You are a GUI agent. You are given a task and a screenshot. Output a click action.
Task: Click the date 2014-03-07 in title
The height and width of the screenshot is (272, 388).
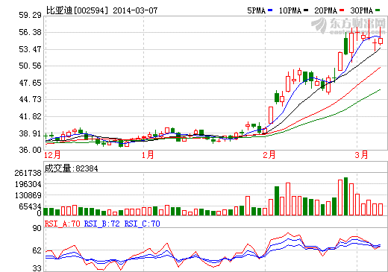(x=135, y=10)
